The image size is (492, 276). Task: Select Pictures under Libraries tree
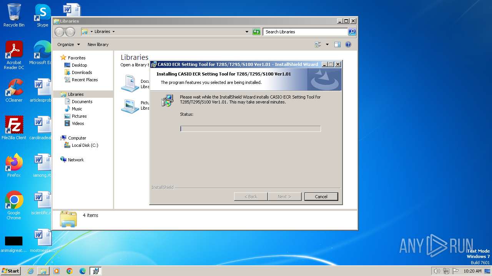pos(79,116)
